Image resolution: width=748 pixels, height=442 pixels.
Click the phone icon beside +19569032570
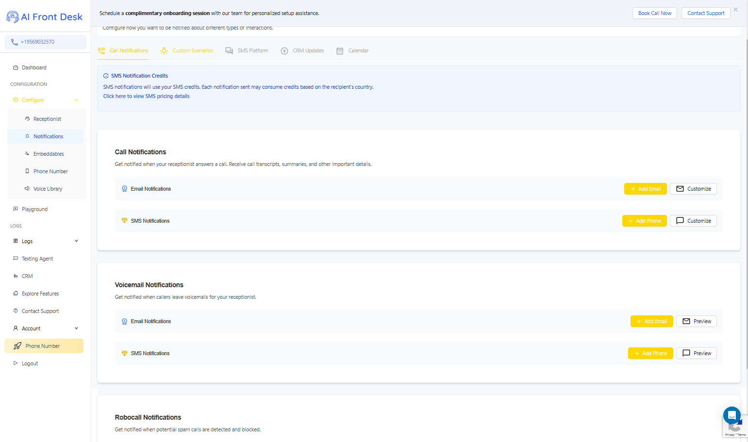(x=15, y=42)
